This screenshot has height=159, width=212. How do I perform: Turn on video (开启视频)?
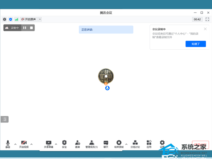[24, 144]
